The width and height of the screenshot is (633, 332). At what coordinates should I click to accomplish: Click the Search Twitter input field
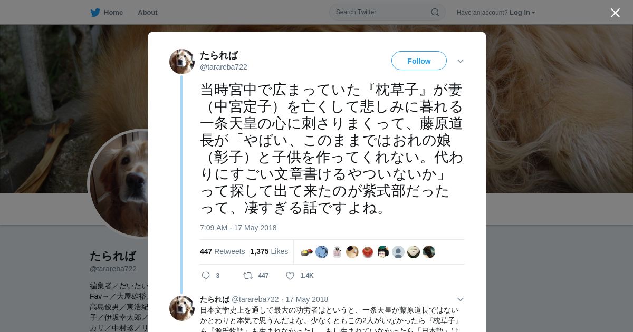point(387,12)
